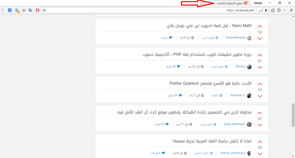Visit YoussefRagab's profile link

(236, 38)
